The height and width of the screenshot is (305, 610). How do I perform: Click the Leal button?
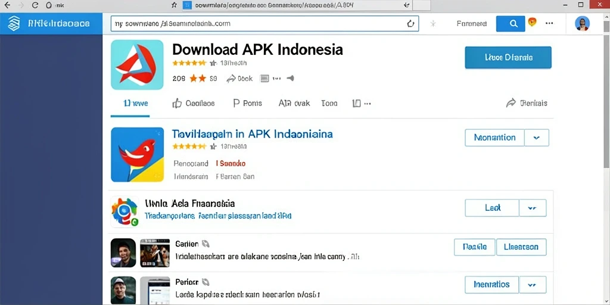click(492, 208)
